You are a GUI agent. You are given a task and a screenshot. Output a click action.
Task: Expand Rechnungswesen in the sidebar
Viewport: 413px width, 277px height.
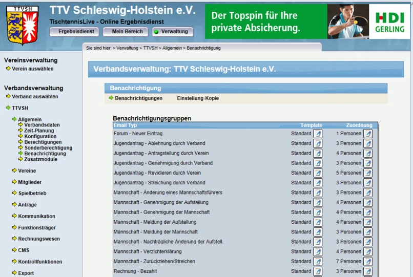pos(38,239)
